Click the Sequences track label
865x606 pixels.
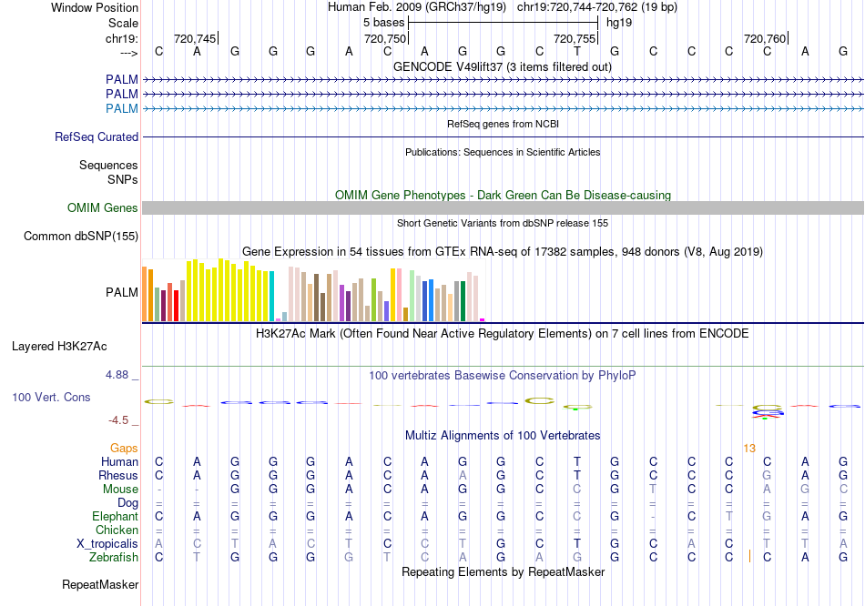[x=108, y=165]
